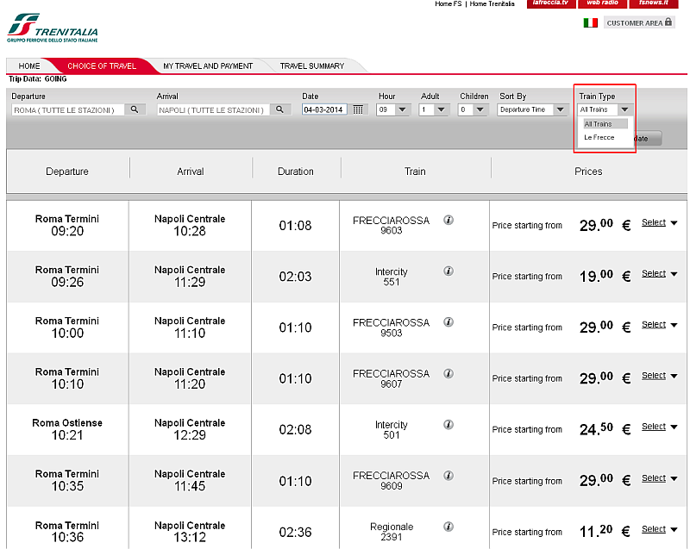Follow the Home Trenitalia link
Image resolution: width=690 pixels, height=549 pixels.
pyautogui.click(x=492, y=4)
